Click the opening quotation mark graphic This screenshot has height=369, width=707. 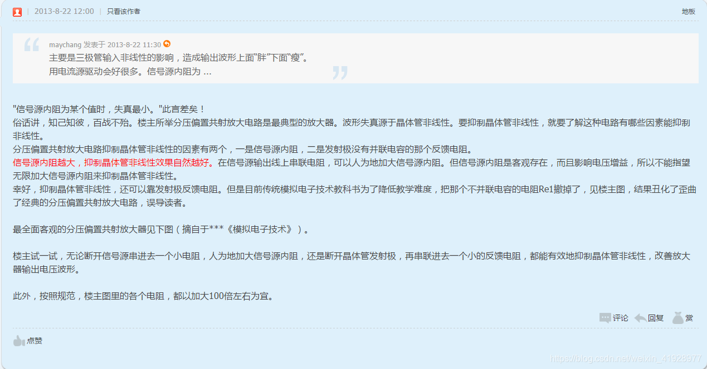coord(32,45)
